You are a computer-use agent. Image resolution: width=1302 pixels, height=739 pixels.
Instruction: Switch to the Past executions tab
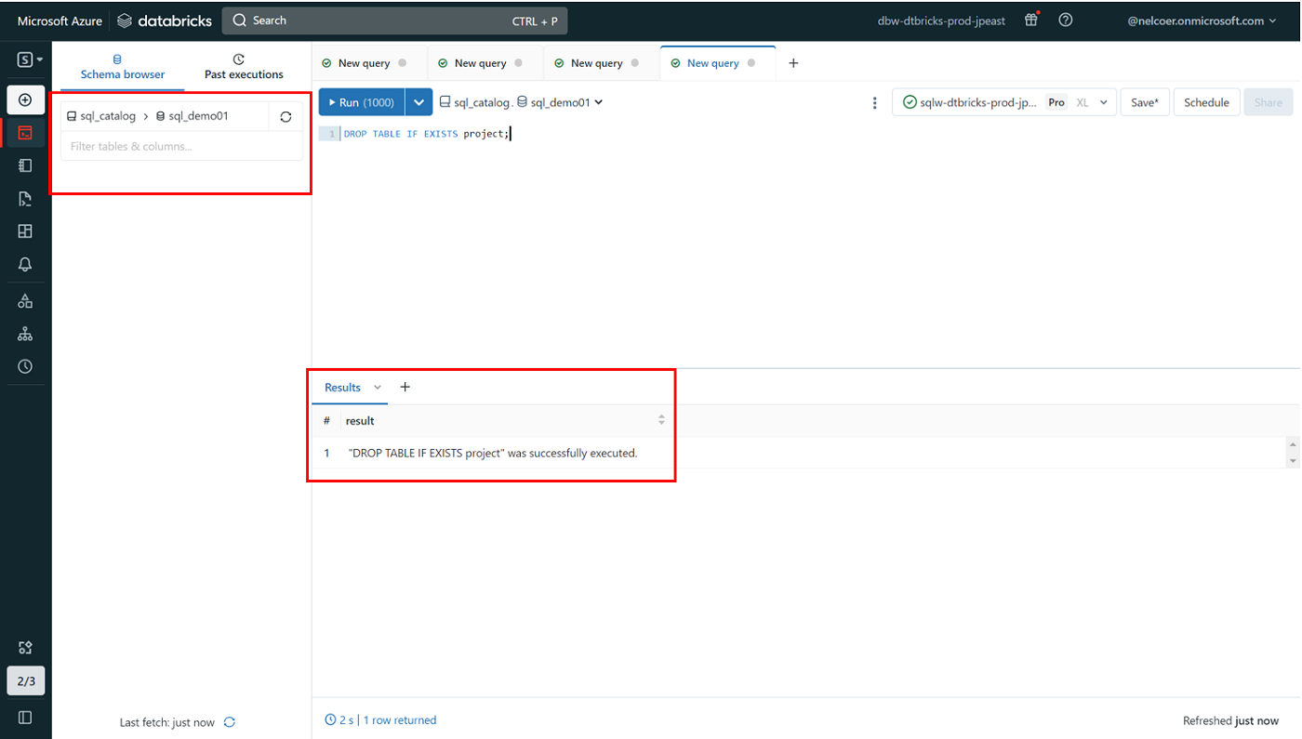[x=244, y=67]
